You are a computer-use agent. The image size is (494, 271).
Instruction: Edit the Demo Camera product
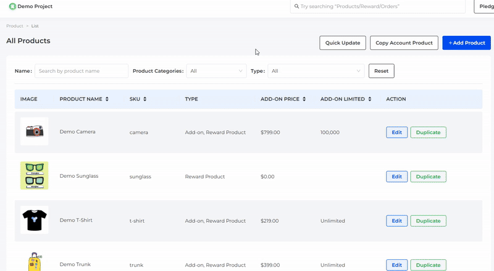[396, 132]
